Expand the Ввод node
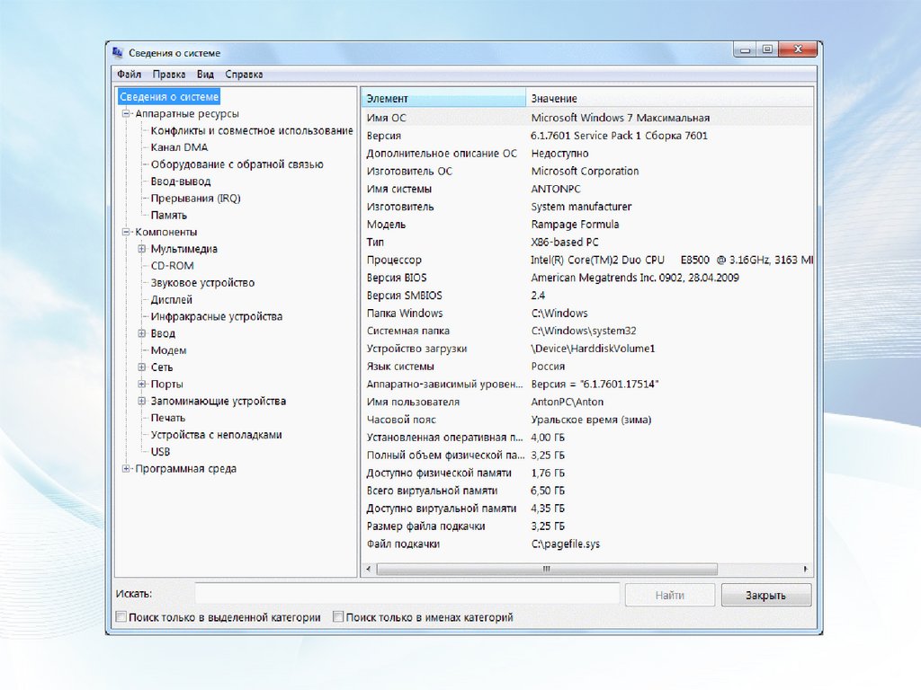 [x=141, y=333]
